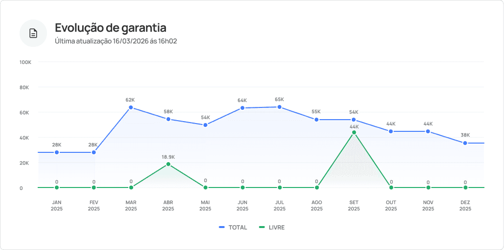Click the AGO 2025 axis label

point(317,206)
